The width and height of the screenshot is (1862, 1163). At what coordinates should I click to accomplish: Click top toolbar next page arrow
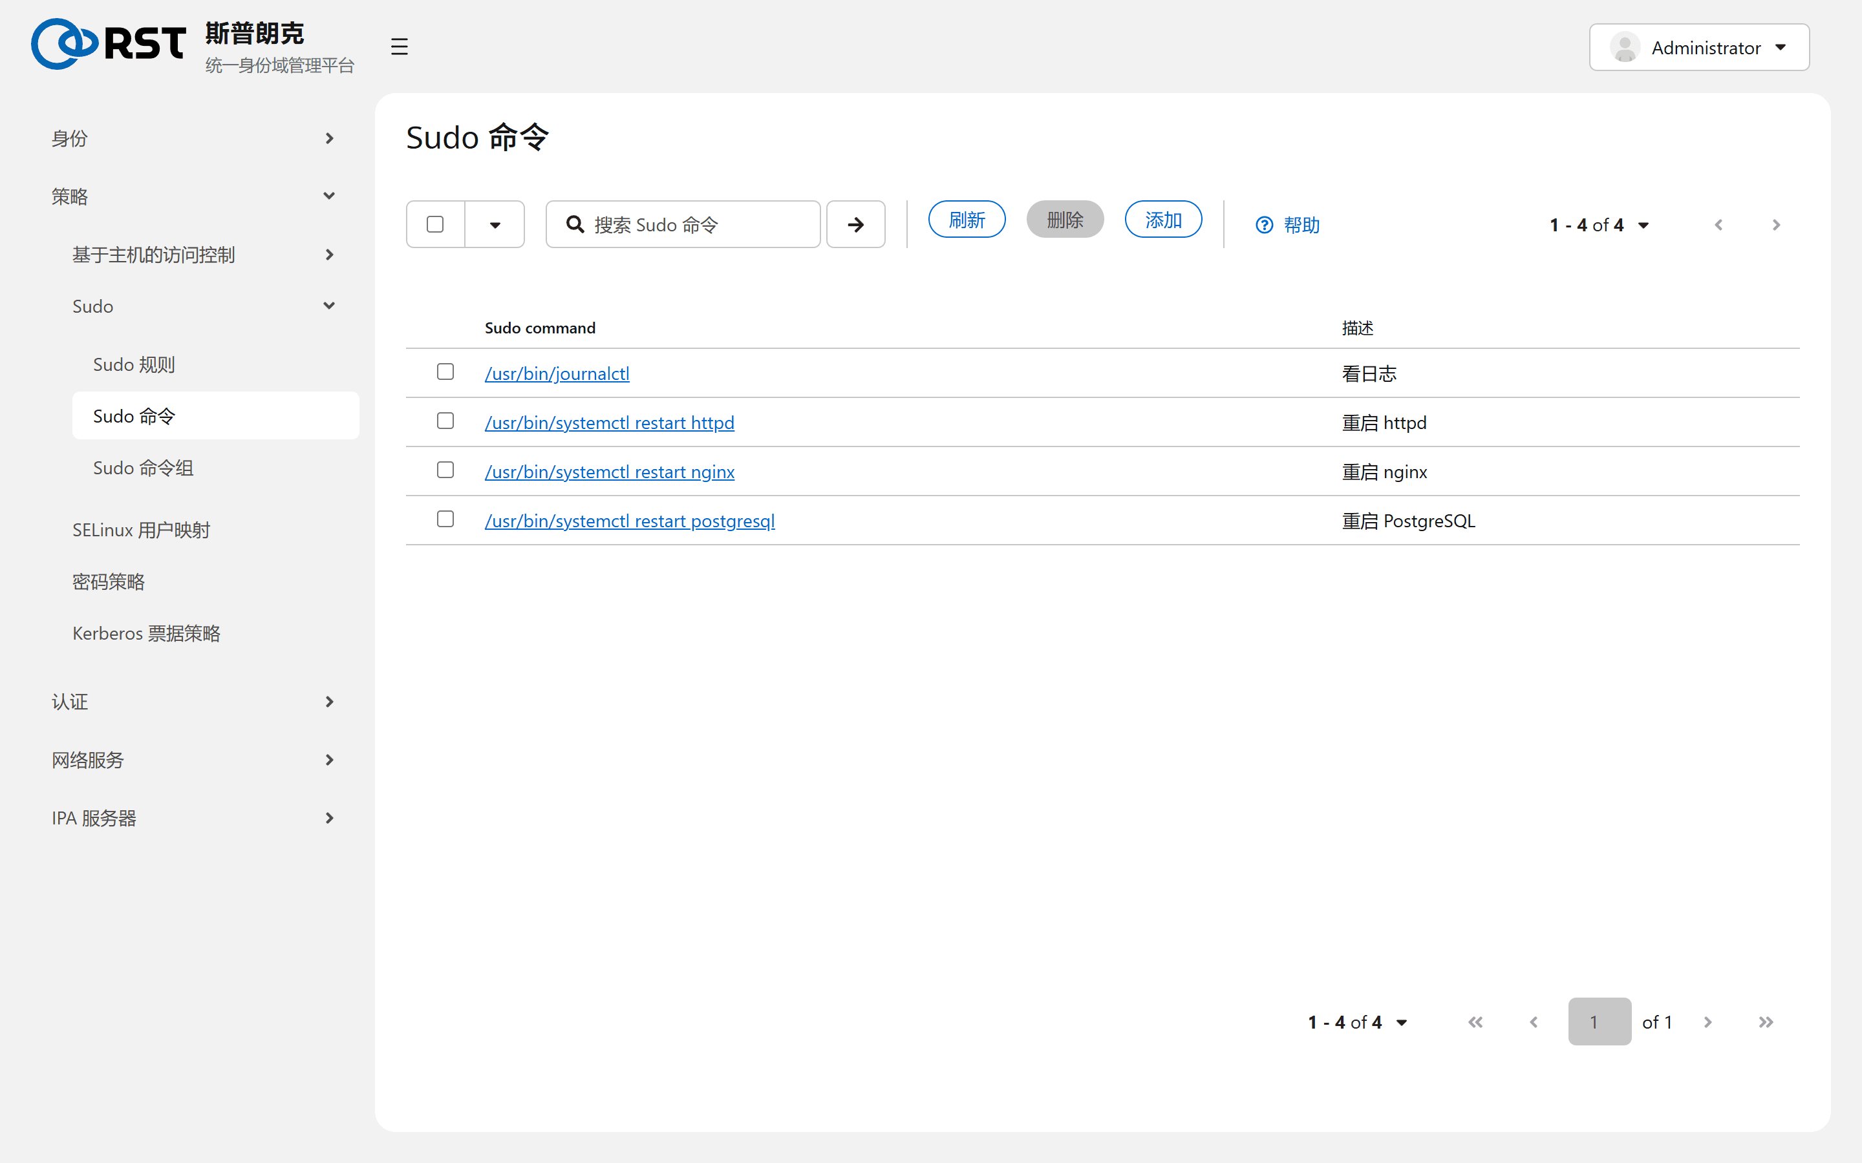pyautogui.click(x=1776, y=225)
